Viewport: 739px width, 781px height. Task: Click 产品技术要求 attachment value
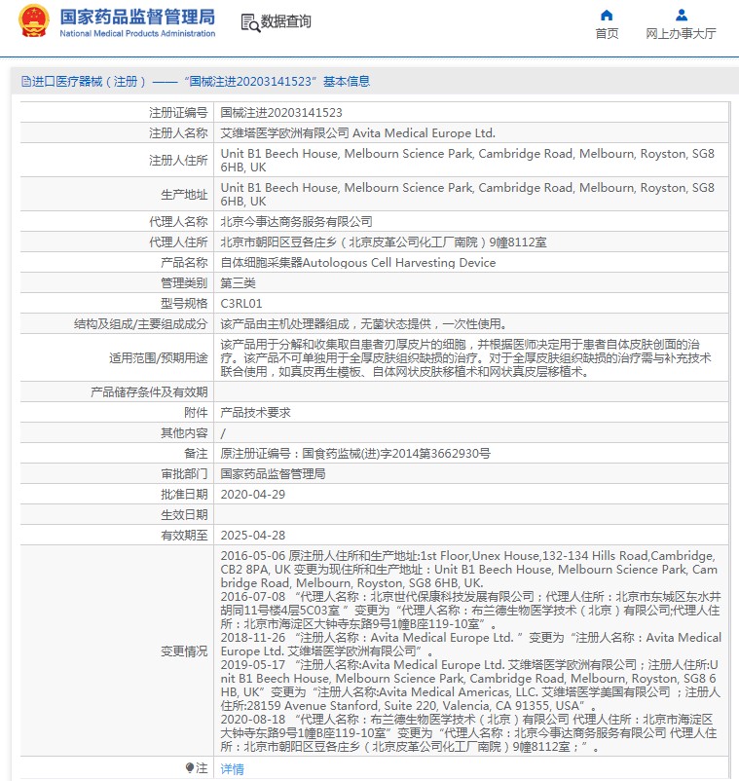[x=255, y=413]
